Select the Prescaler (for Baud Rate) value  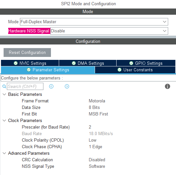pos(90,127)
